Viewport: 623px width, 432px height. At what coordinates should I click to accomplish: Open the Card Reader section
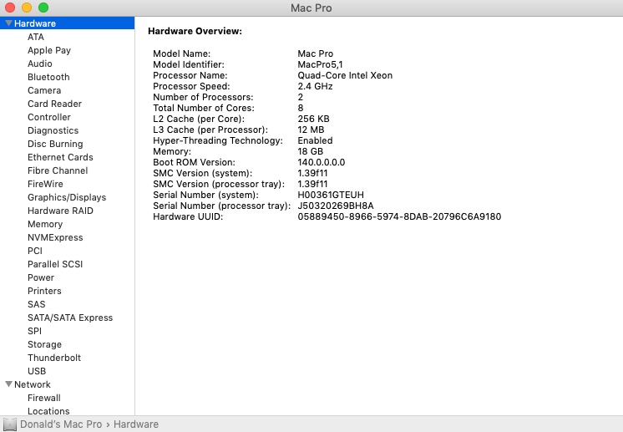click(54, 104)
